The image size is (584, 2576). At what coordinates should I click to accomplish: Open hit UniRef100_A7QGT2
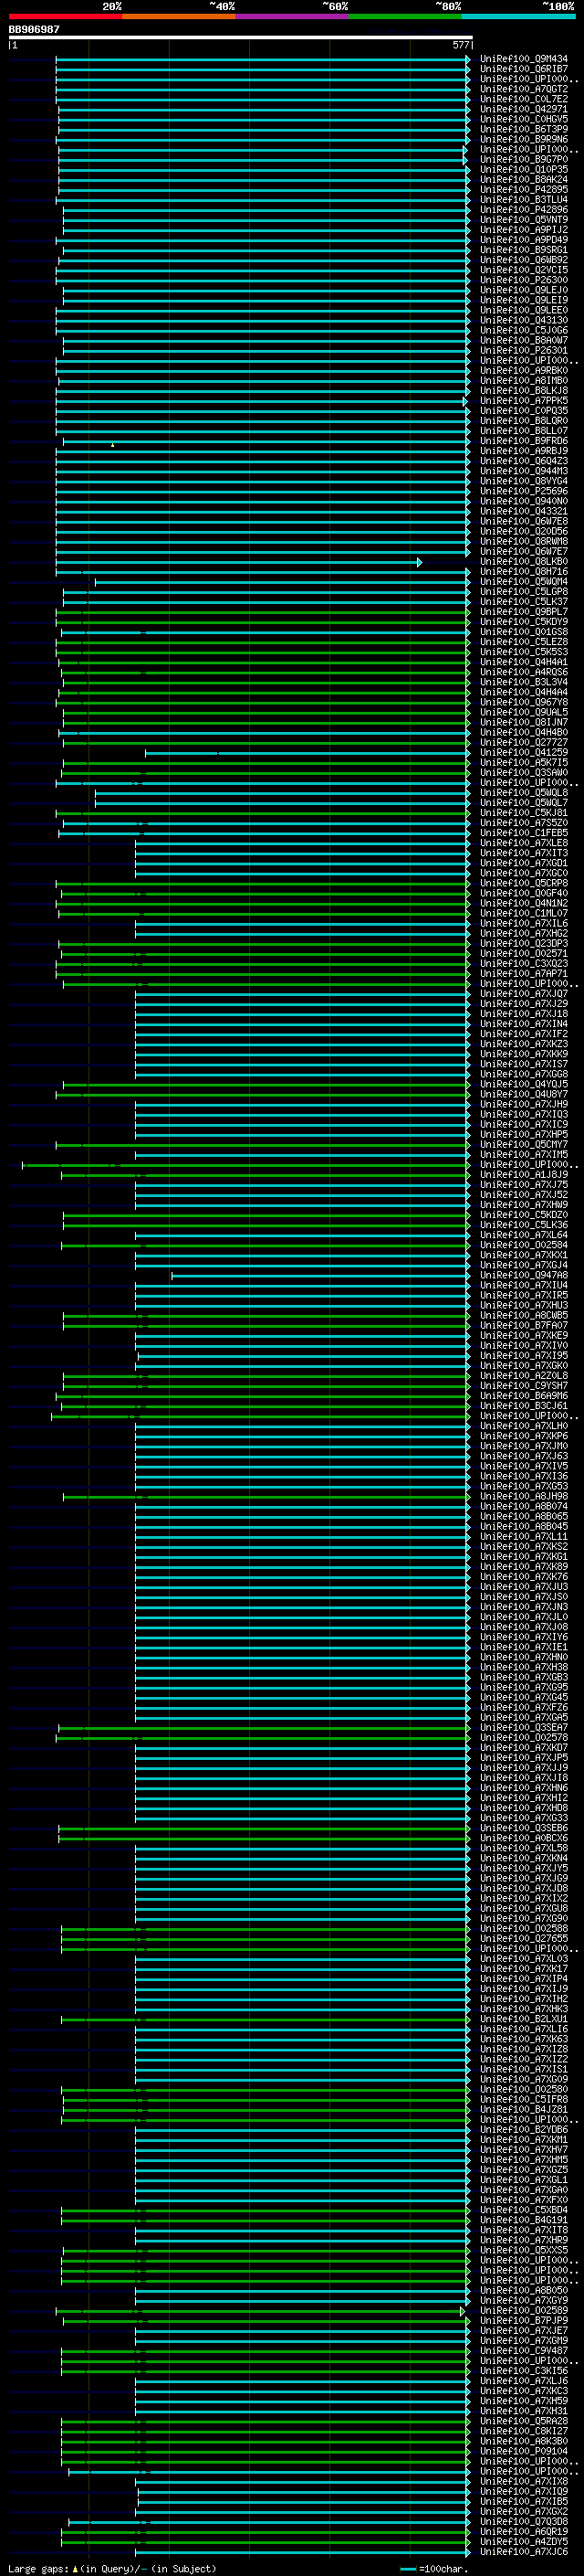524,89
